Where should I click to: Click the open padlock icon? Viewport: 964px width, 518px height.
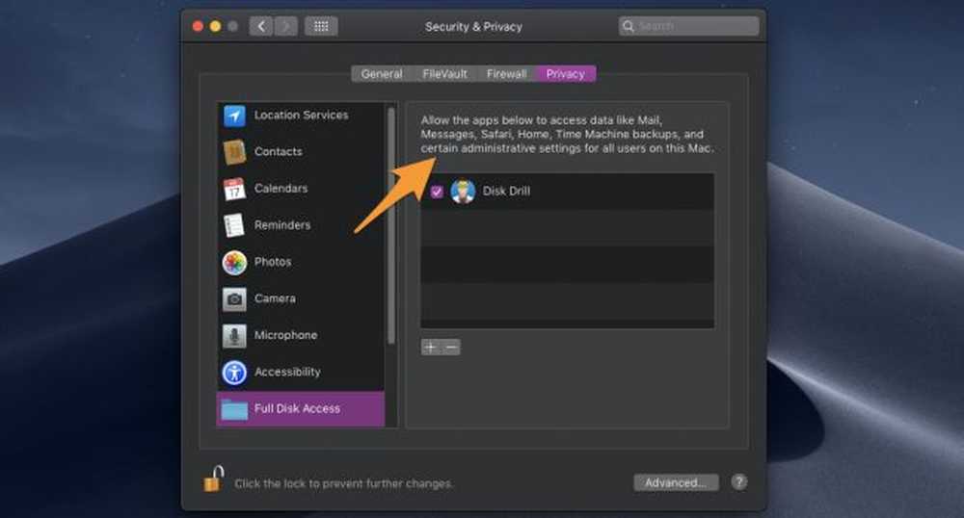click(213, 479)
